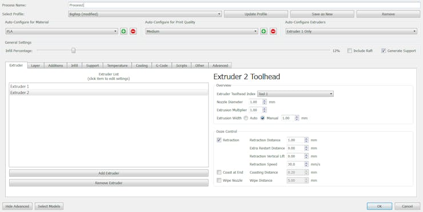Confirm settings with the OK button
This screenshot has width=423, height=212.
coord(380,206)
